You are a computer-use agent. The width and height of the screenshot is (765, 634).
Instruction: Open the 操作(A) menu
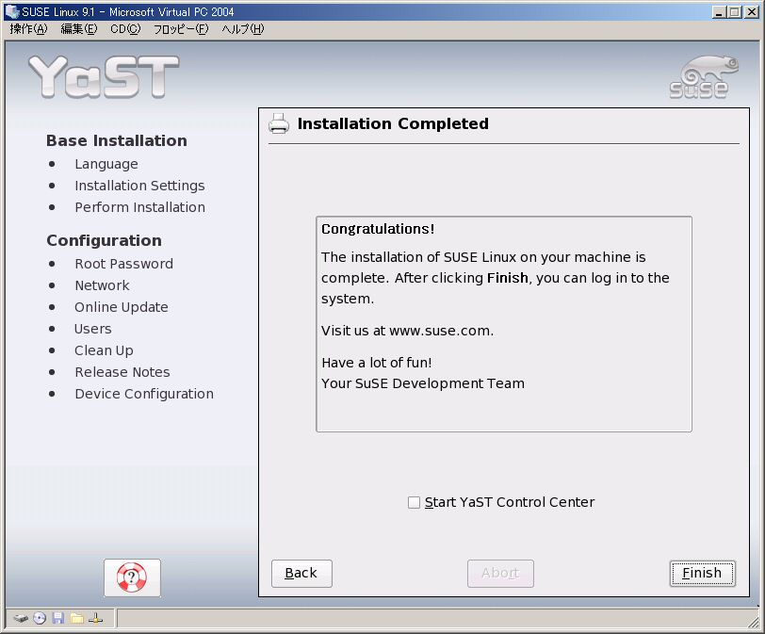click(x=28, y=29)
